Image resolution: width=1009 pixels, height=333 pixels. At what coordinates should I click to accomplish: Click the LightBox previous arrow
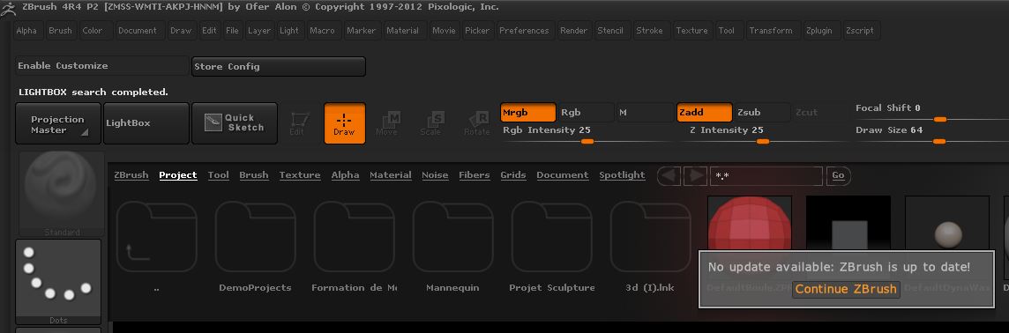pyautogui.click(x=669, y=175)
